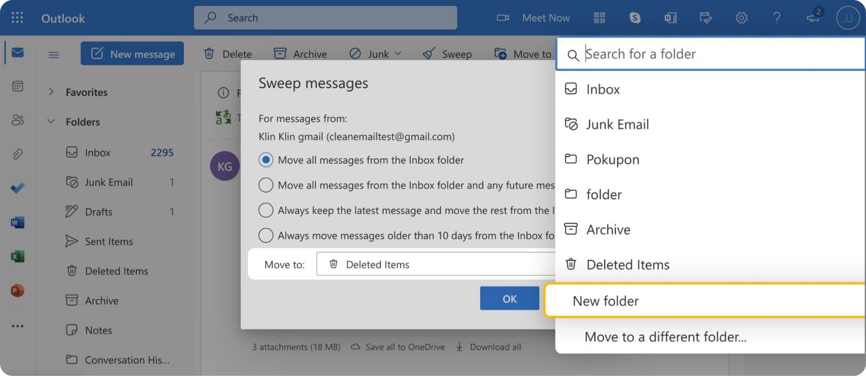Click Search for a folder input field
This screenshot has width=866, height=376.
pos(713,54)
